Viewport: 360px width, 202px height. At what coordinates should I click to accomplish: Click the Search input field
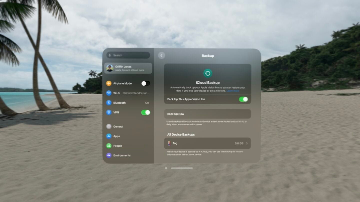128,55
